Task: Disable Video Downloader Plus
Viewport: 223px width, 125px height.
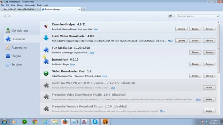Action: coord(195,76)
